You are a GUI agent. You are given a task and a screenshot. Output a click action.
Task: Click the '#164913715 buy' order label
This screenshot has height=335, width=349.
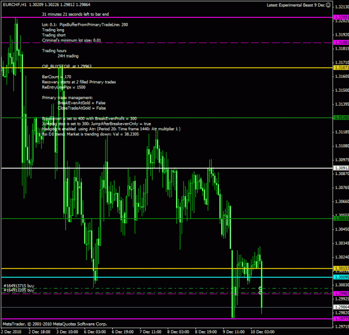tap(19, 286)
